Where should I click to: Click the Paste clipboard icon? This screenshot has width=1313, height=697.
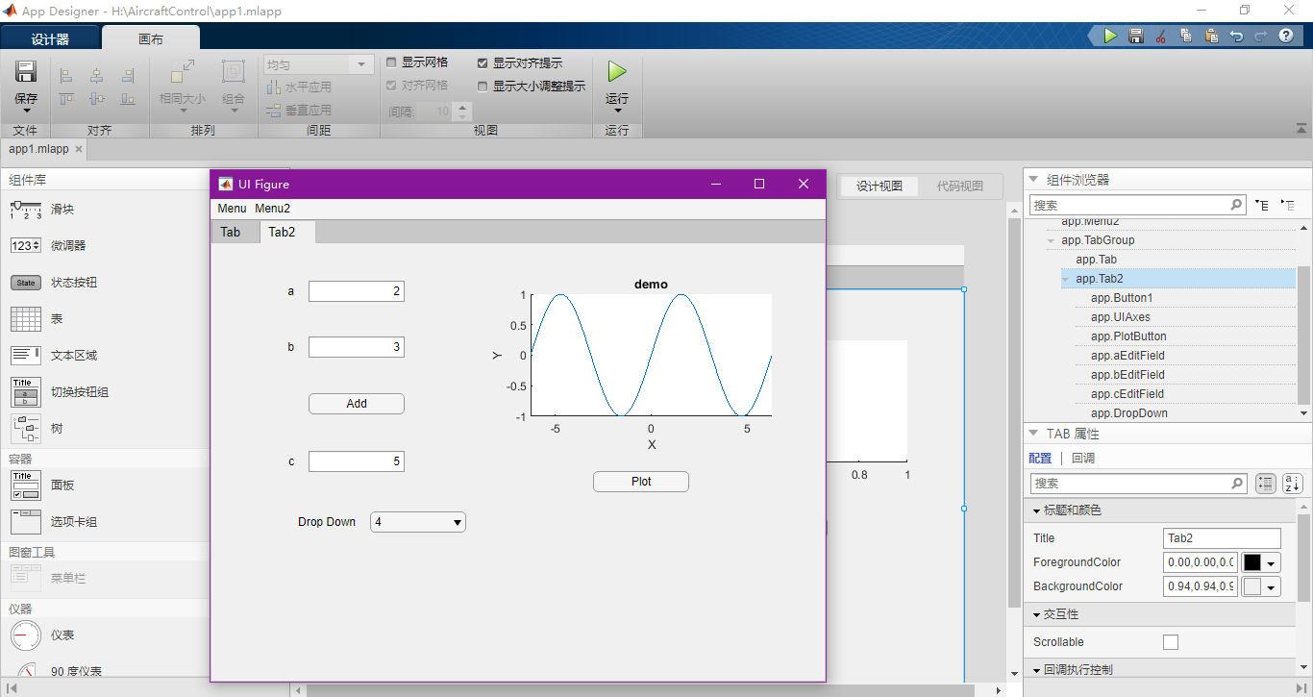pyautogui.click(x=1210, y=37)
